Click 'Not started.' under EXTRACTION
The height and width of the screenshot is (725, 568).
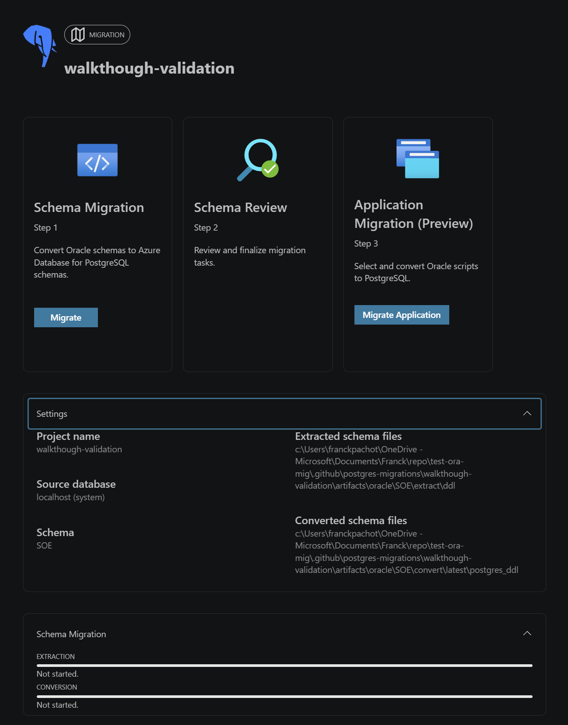pyautogui.click(x=57, y=674)
